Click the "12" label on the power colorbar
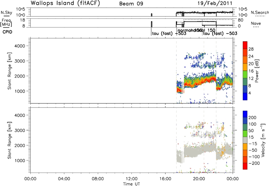This screenshot has width=269, height=186. coord(251,79)
